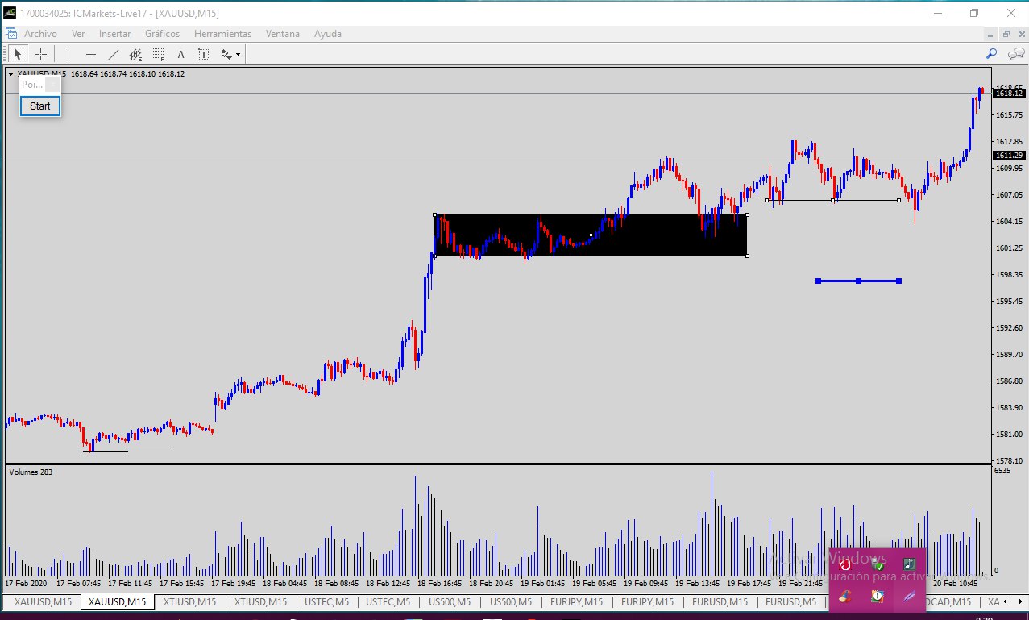Switch to the first inactive XAUUSD,M15 tab

tap(43, 601)
